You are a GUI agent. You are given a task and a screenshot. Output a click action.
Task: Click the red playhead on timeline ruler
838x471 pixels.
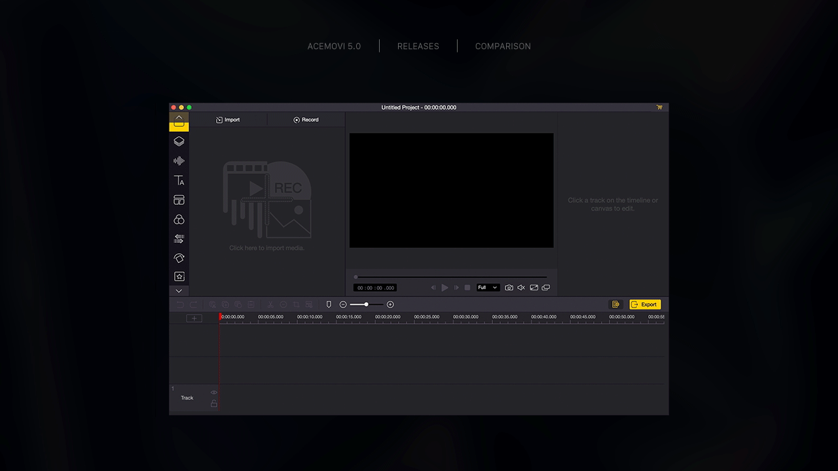(x=221, y=317)
